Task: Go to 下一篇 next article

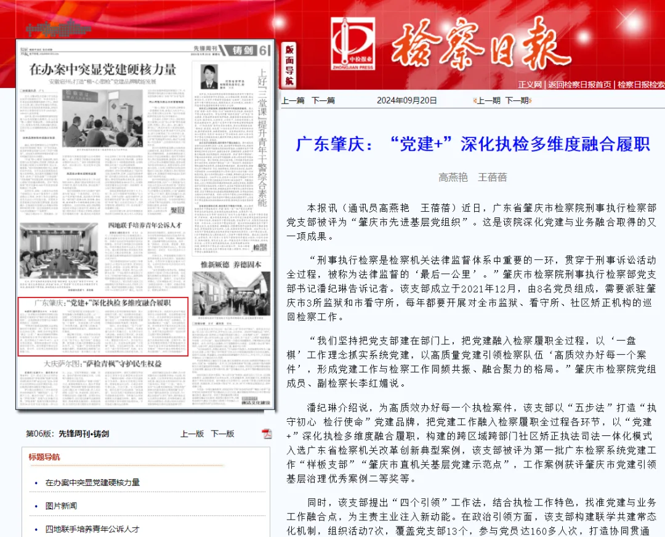Action: 323,100
